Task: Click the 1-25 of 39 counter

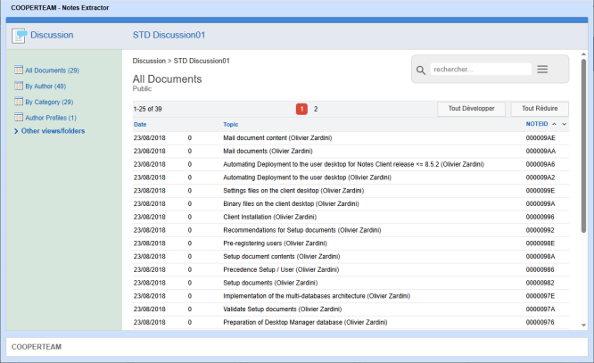Action: pos(147,109)
